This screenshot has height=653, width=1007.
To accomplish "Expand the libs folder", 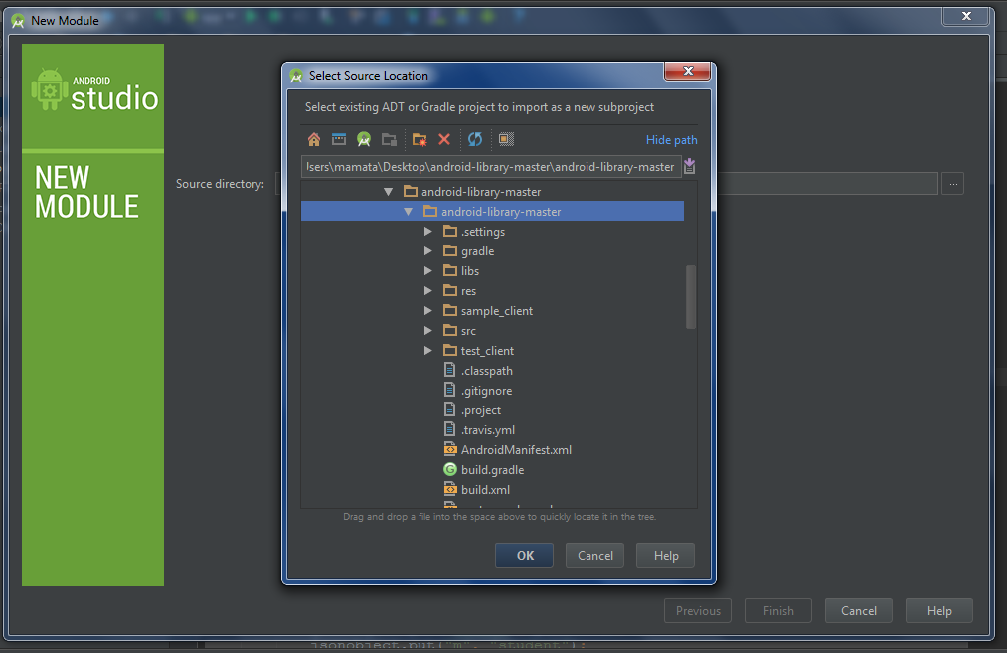I will [x=427, y=271].
